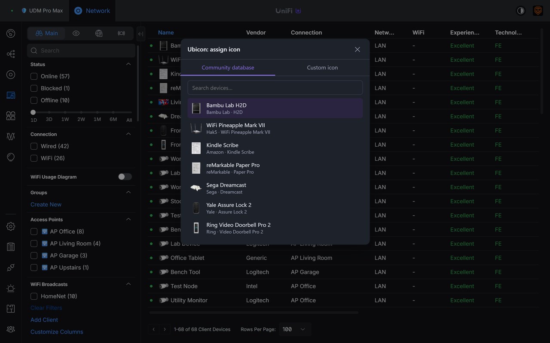Check the AP Upstairs (1) filter
Screen dimensions: 550x343
[x=34, y=268]
